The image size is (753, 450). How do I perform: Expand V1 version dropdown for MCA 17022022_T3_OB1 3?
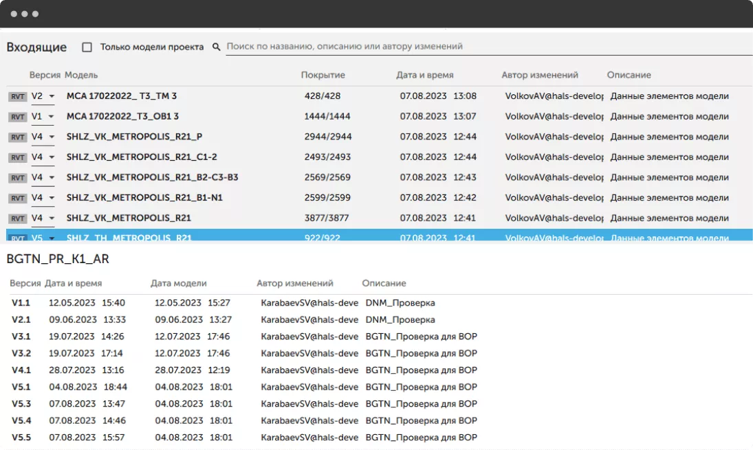pos(50,117)
